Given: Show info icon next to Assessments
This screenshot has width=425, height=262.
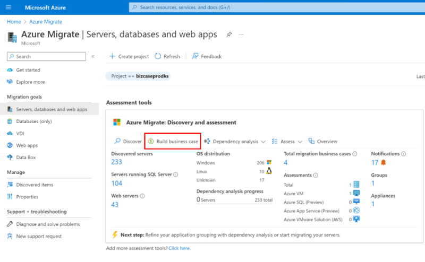Looking at the screenshot, I should (x=316, y=176).
